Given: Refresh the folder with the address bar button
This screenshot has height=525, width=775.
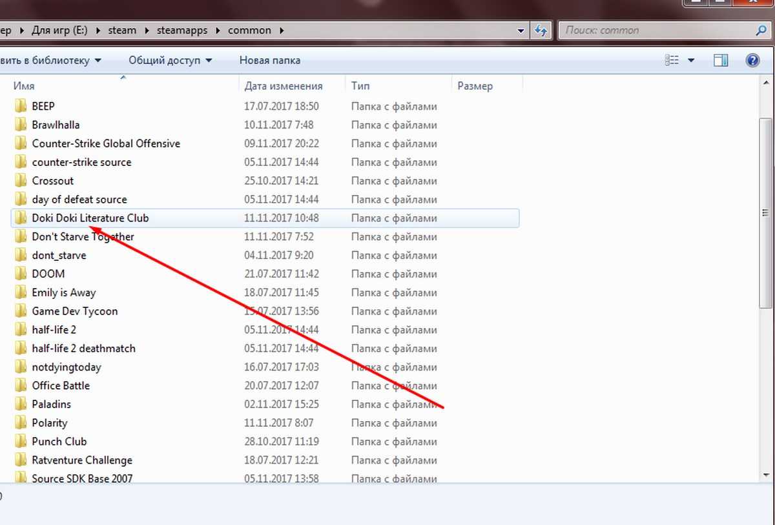Looking at the screenshot, I should [541, 30].
